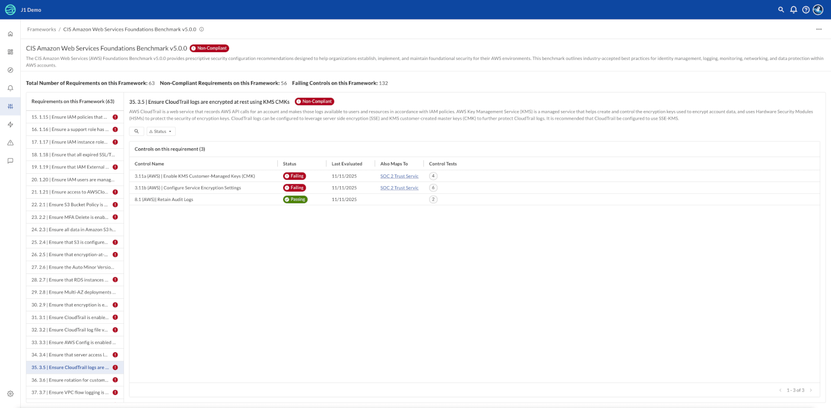Click Failing status badge on 3.11a row

[x=294, y=176]
